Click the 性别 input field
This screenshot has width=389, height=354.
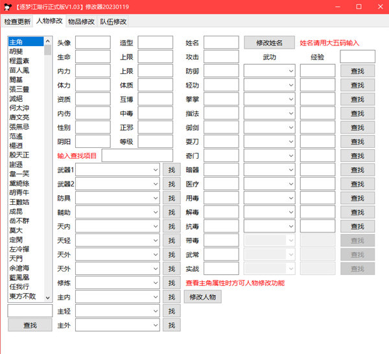(93, 128)
